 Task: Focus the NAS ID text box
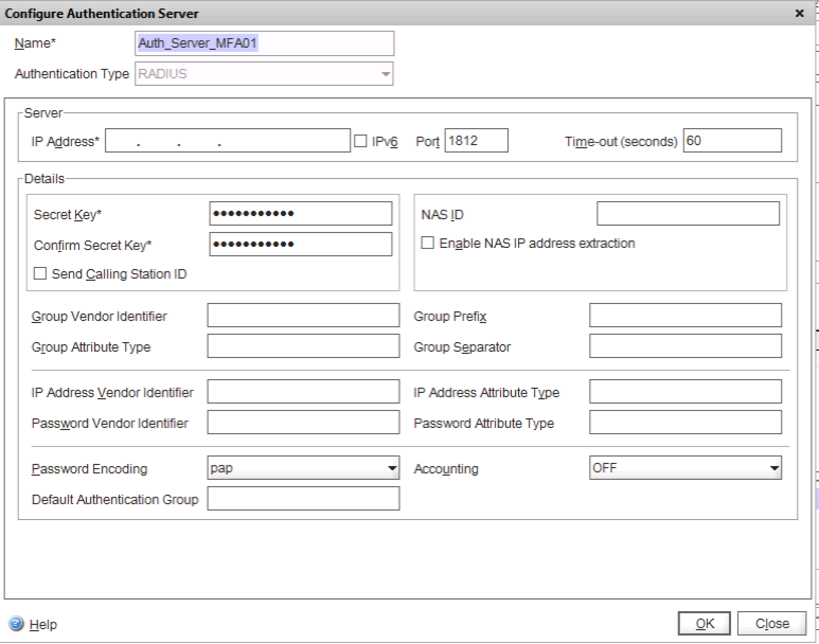click(x=688, y=213)
